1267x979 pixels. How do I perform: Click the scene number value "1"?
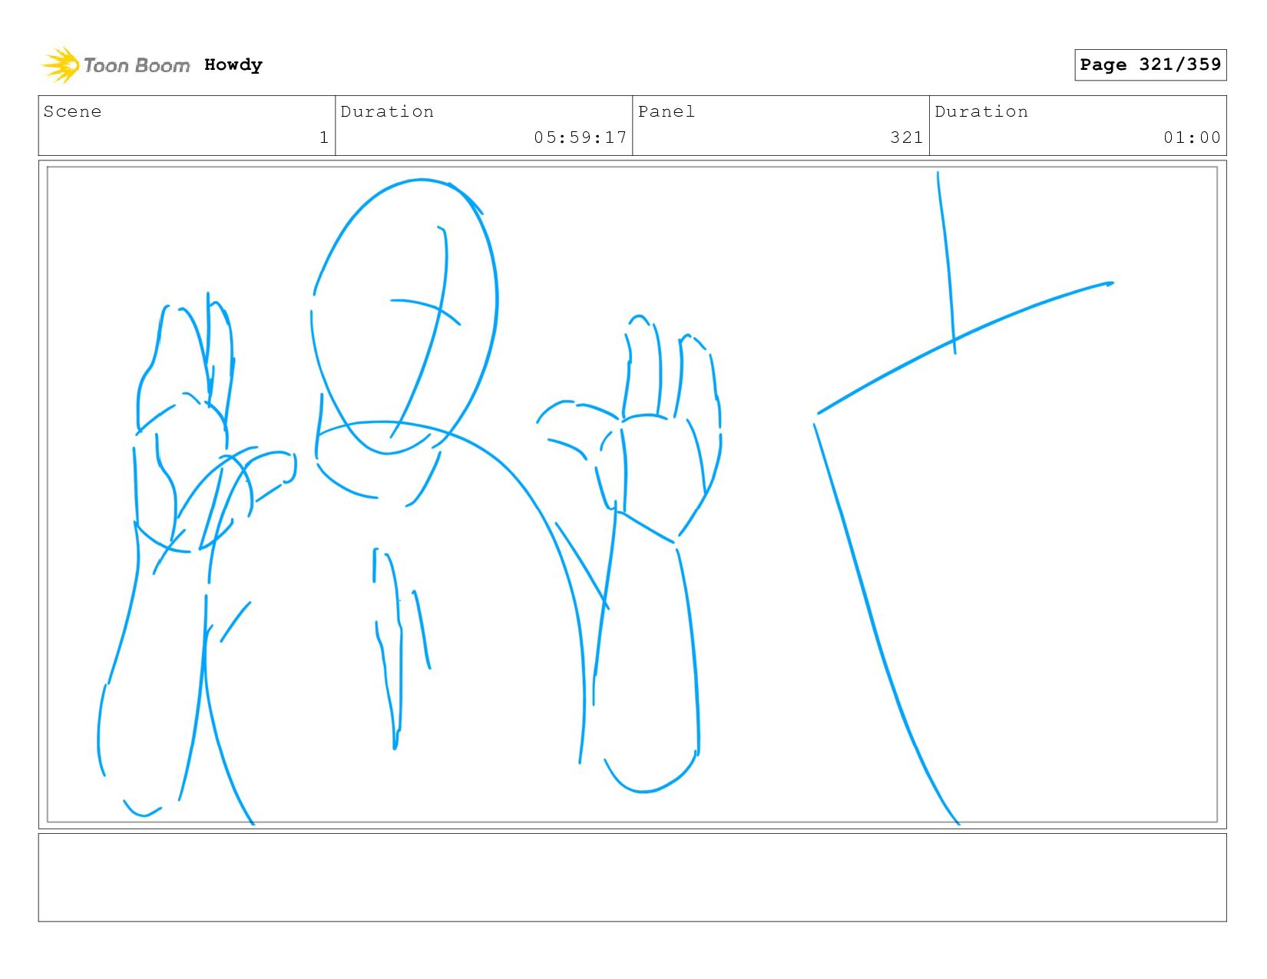[324, 137]
